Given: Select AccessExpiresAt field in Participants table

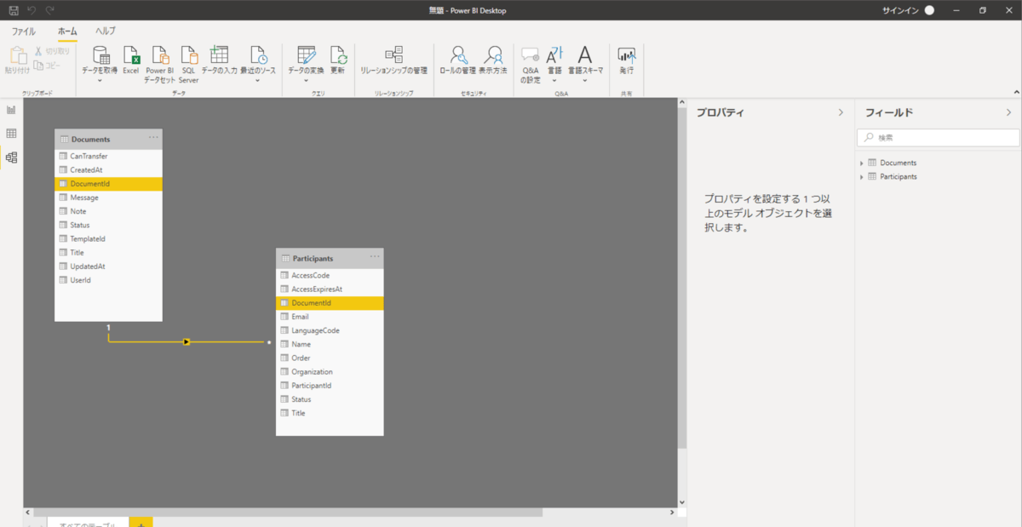Looking at the screenshot, I should (330, 289).
